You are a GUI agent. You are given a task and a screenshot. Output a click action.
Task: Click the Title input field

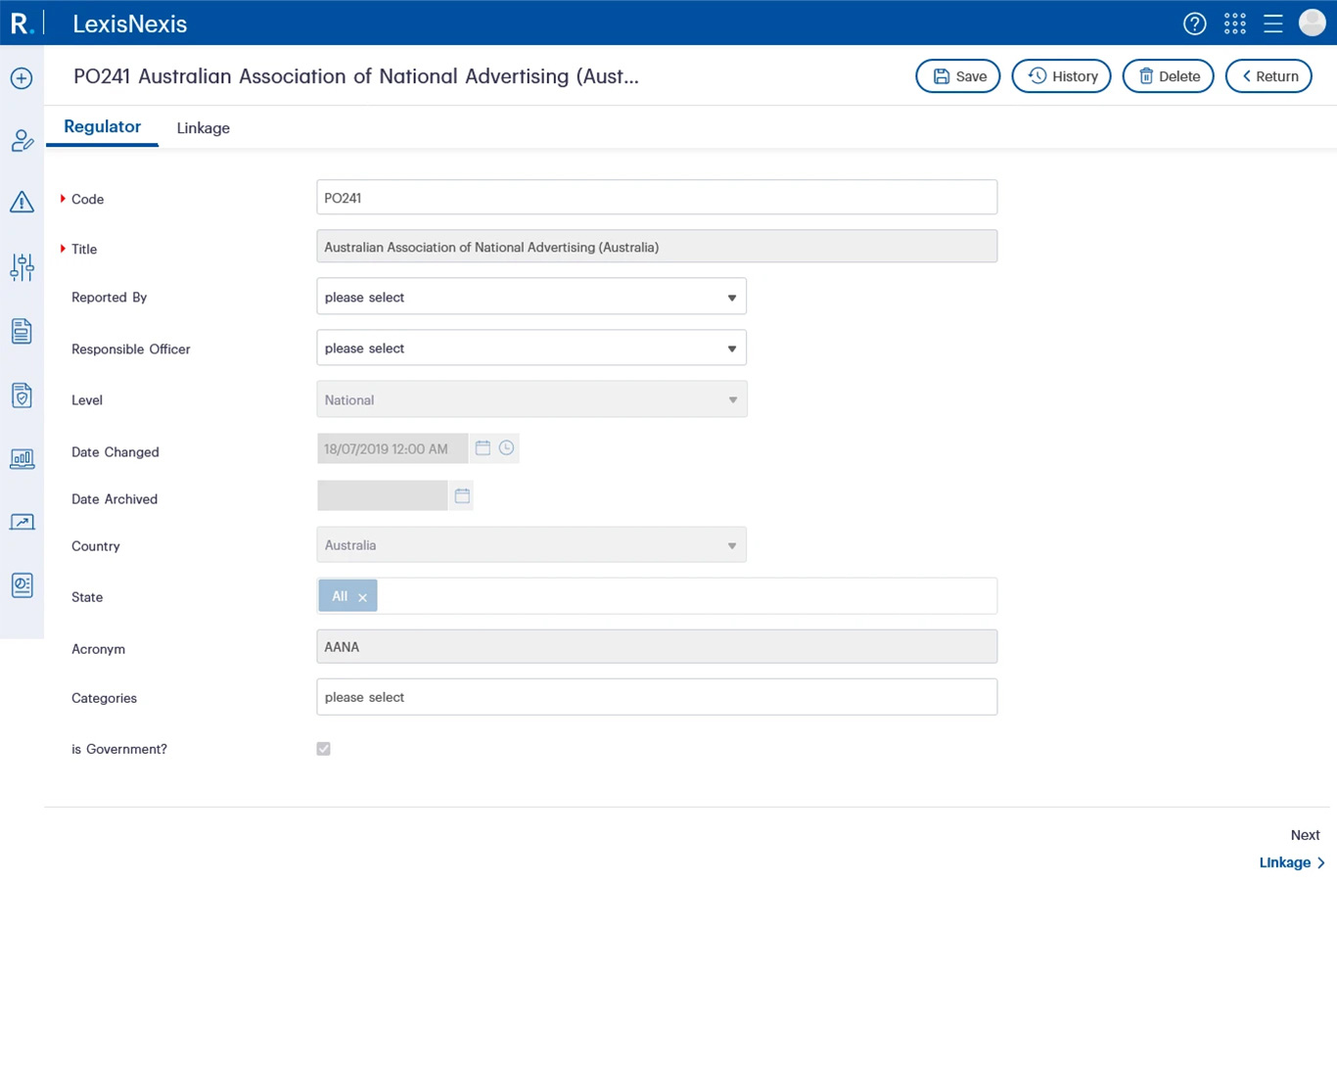[657, 247]
